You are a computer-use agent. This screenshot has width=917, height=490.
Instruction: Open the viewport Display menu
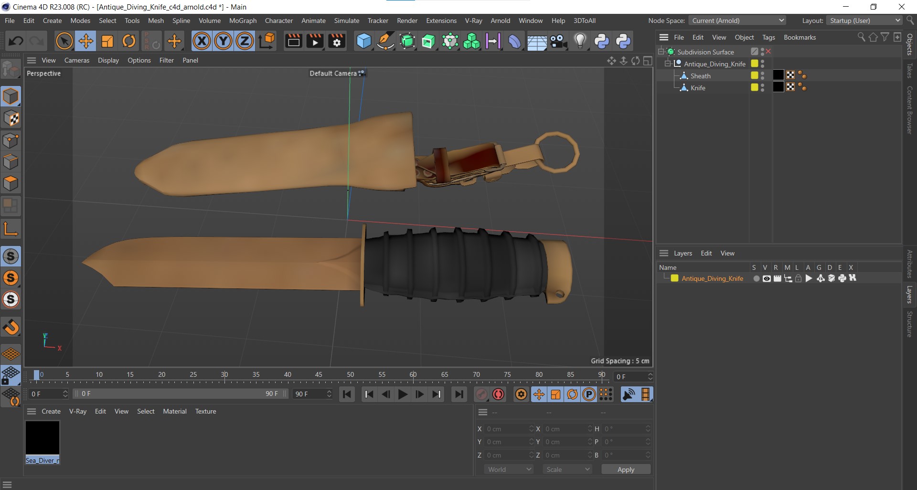108,60
